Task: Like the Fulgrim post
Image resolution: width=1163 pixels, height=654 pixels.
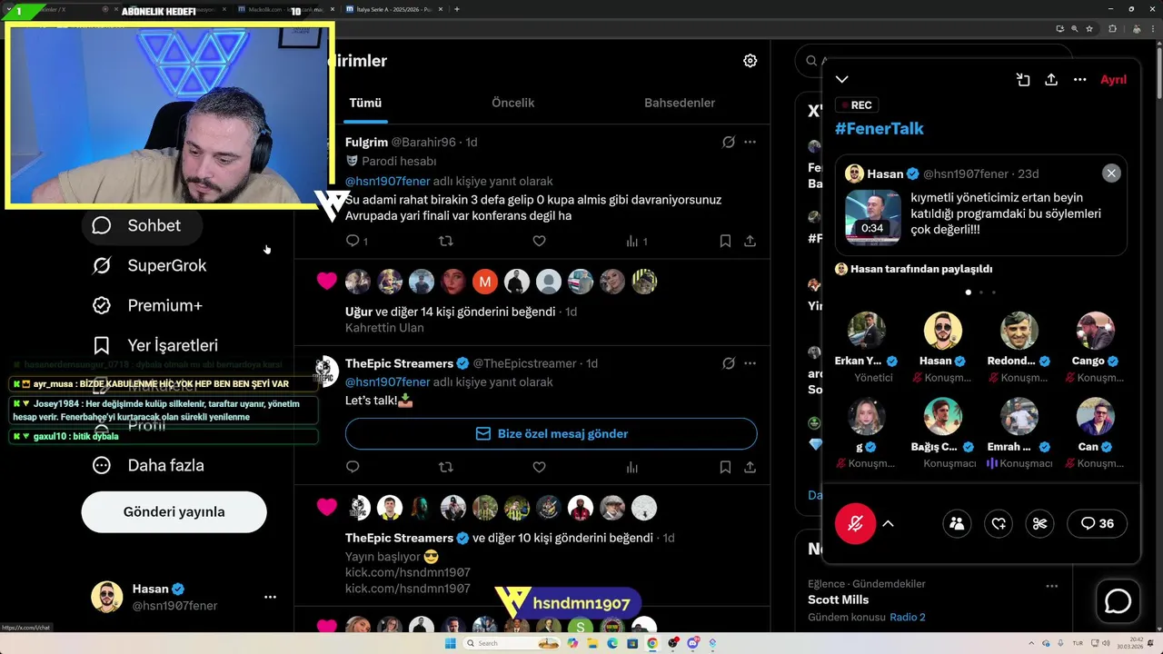Action: pos(539,241)
